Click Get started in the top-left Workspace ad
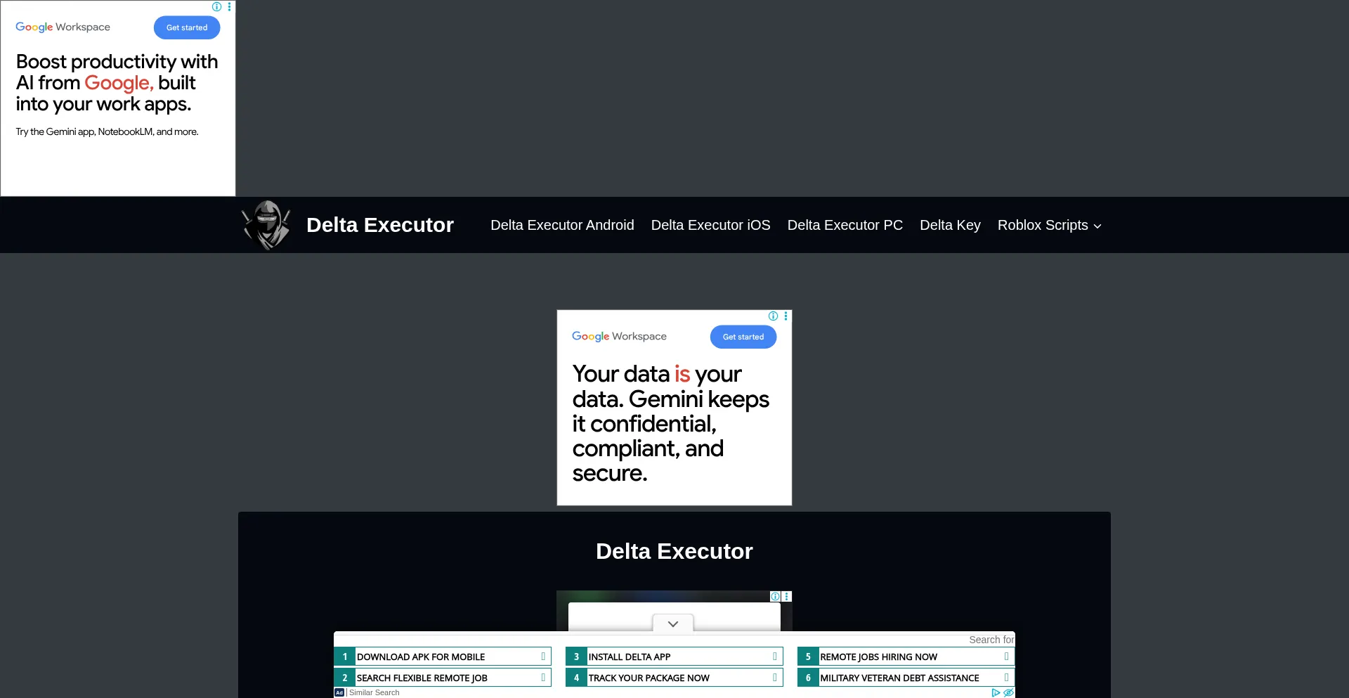1349x698 pixels. [187, 27]
